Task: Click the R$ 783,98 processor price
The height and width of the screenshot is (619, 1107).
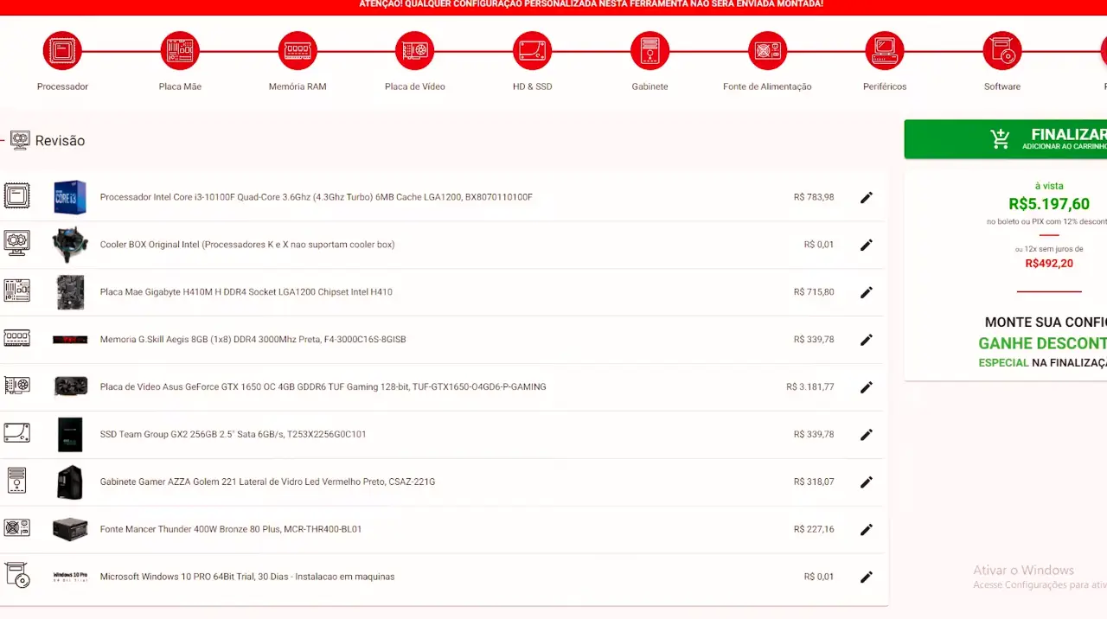Action: pyautogui.click(x=814, y=197)
